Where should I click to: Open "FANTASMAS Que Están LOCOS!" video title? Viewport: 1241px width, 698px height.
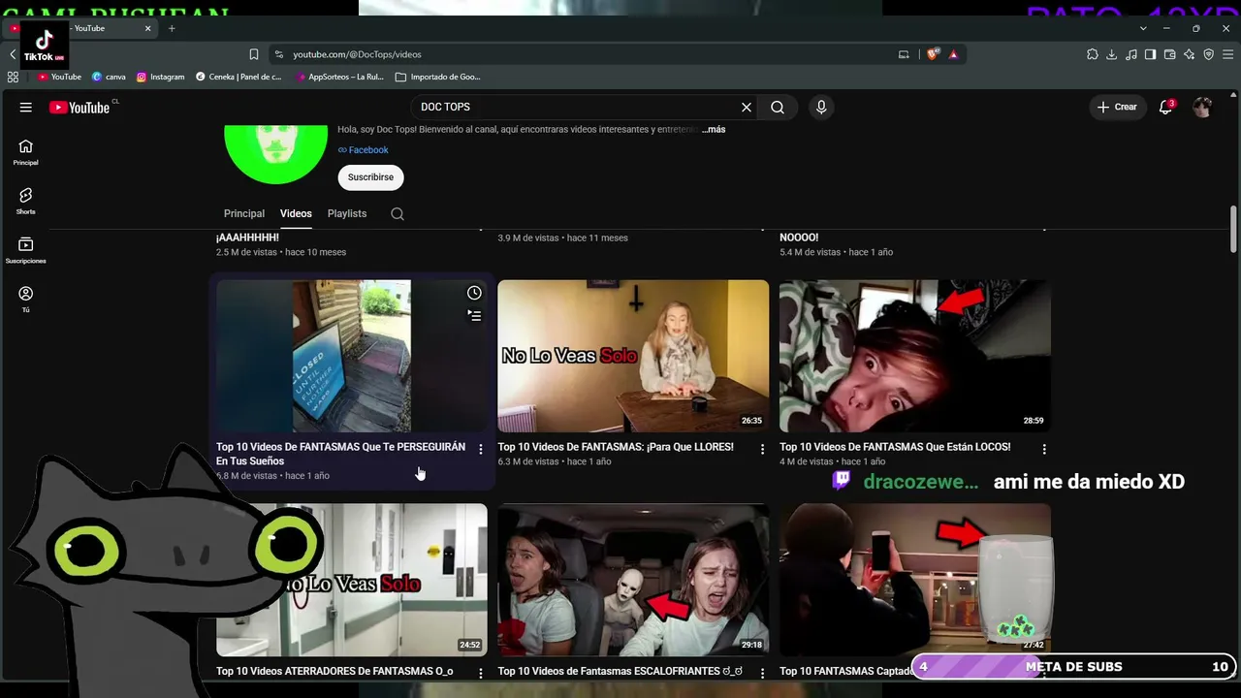(x=895, y=447)
